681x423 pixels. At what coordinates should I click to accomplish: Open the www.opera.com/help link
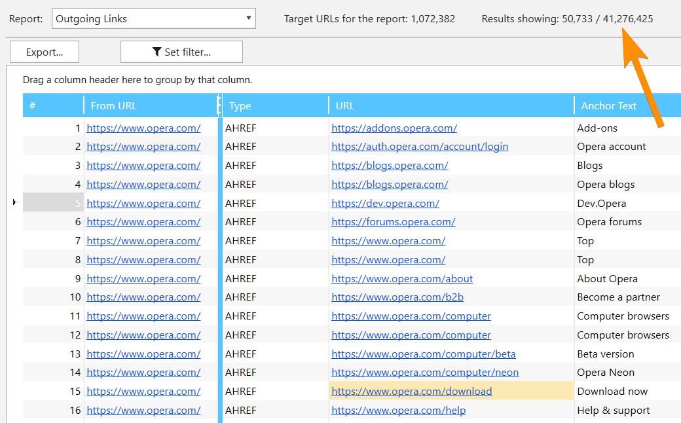399,411
